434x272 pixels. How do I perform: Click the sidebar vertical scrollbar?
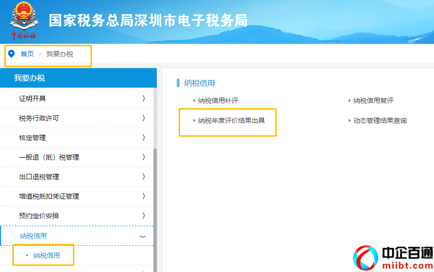coord(155,210)
